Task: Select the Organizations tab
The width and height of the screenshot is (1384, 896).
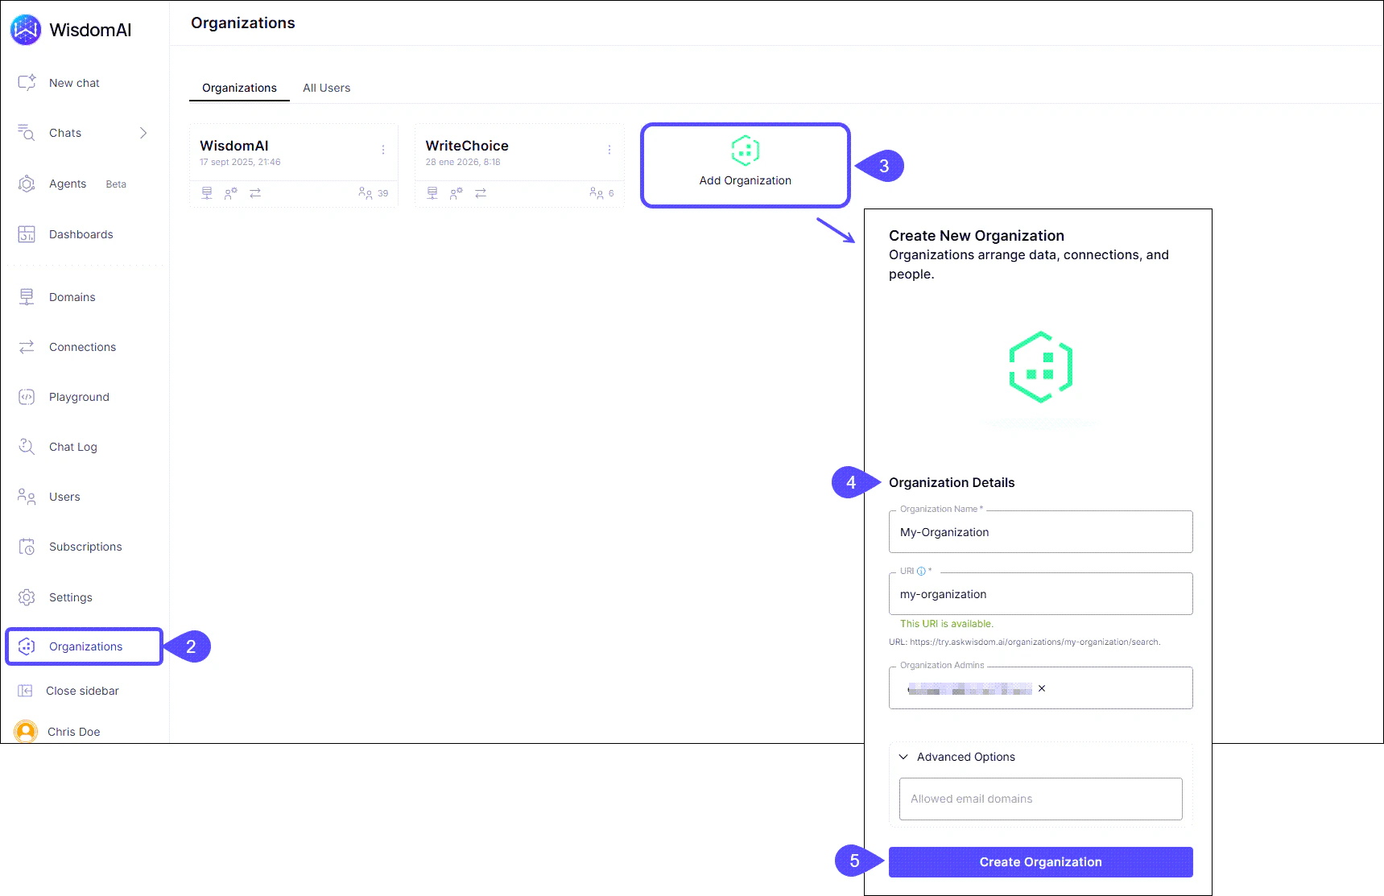Action: pos(238,88)
